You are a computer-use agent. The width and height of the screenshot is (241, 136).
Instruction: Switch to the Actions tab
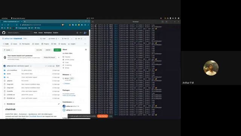[x=36, y=44]
